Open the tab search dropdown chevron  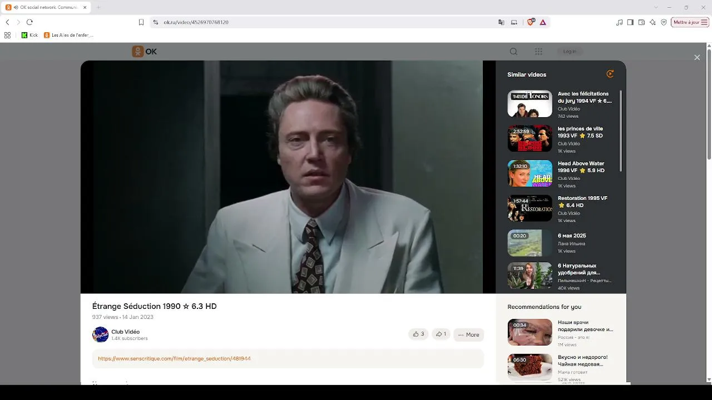pyautogui.click(x=656, y=7)
